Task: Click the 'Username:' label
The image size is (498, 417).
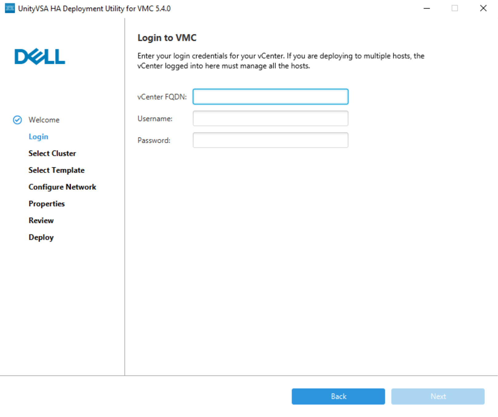Action: pos(155,119)
